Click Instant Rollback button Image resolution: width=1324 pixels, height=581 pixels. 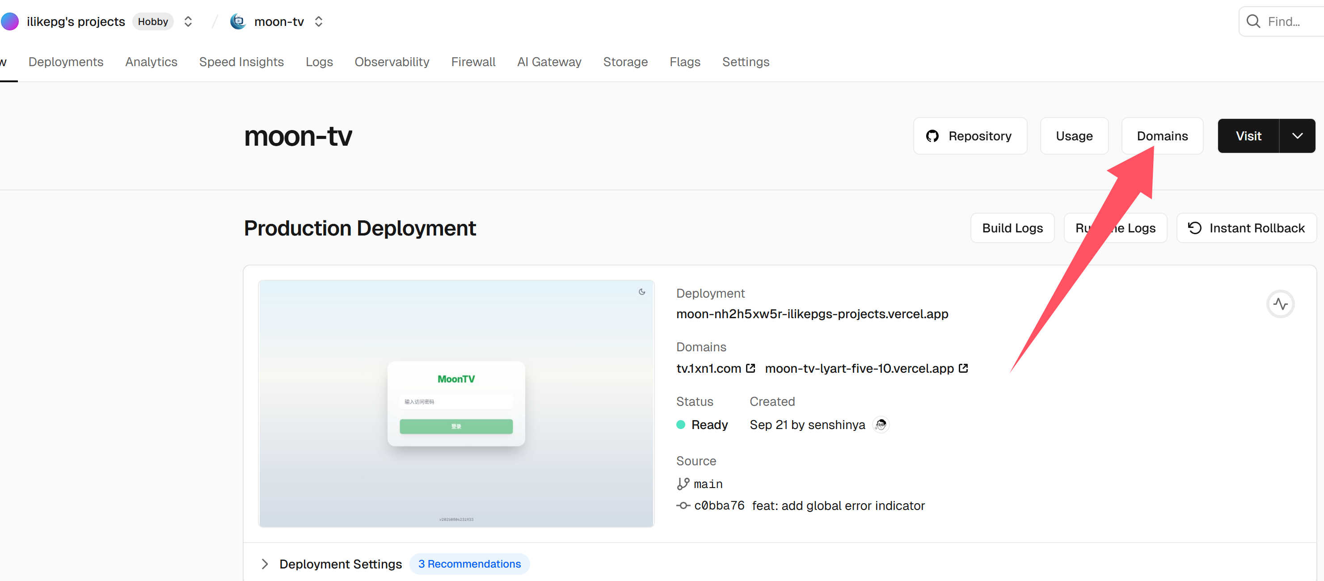pyautogui.click(x=1246, y=228)
